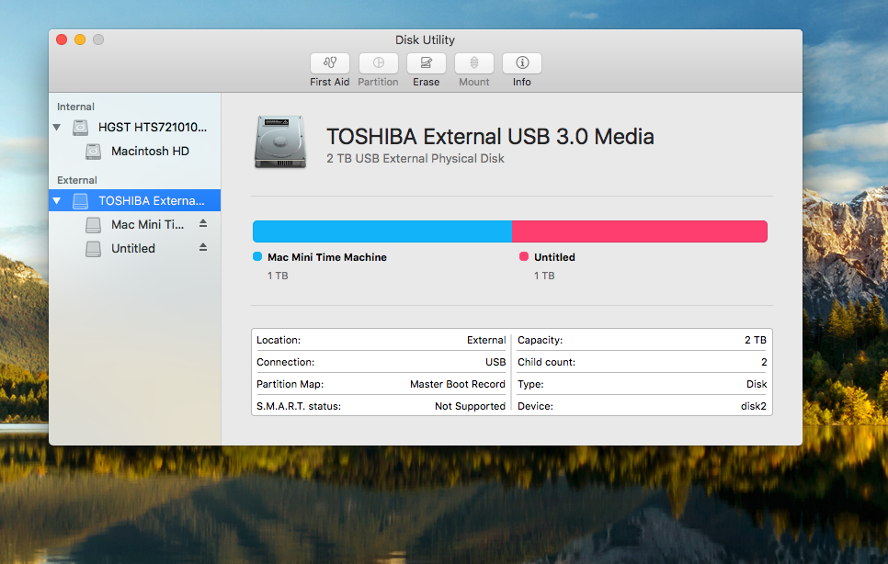Run First Aid from the toolbar
The image size is (888, 564).
pyautogui.click(x=330, y=62)
